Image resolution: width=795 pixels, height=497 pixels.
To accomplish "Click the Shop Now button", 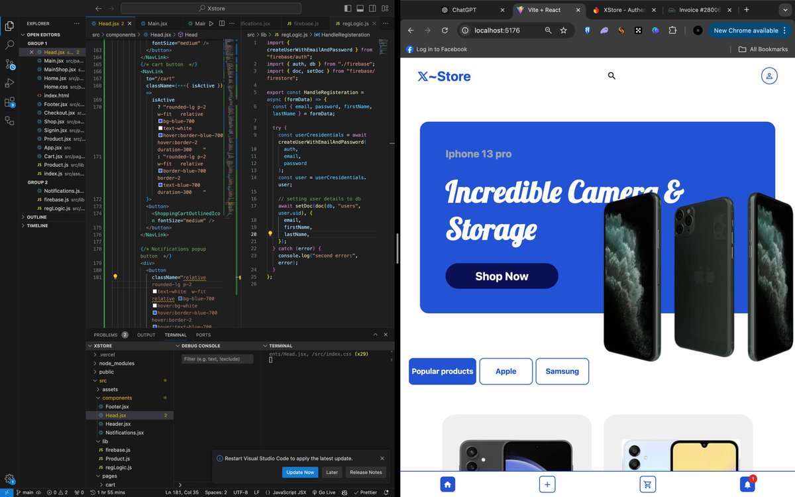I will click(x=502, y=276).
